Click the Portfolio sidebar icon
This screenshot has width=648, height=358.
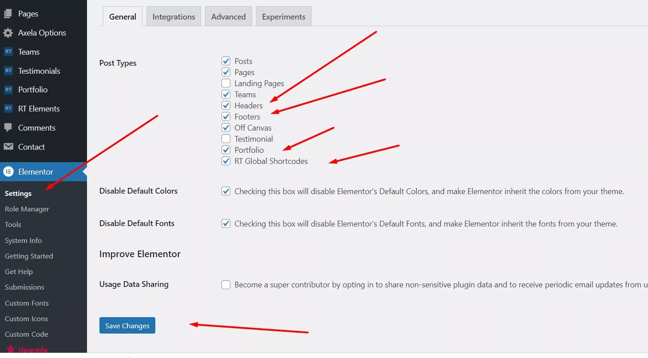pos(9,89)
